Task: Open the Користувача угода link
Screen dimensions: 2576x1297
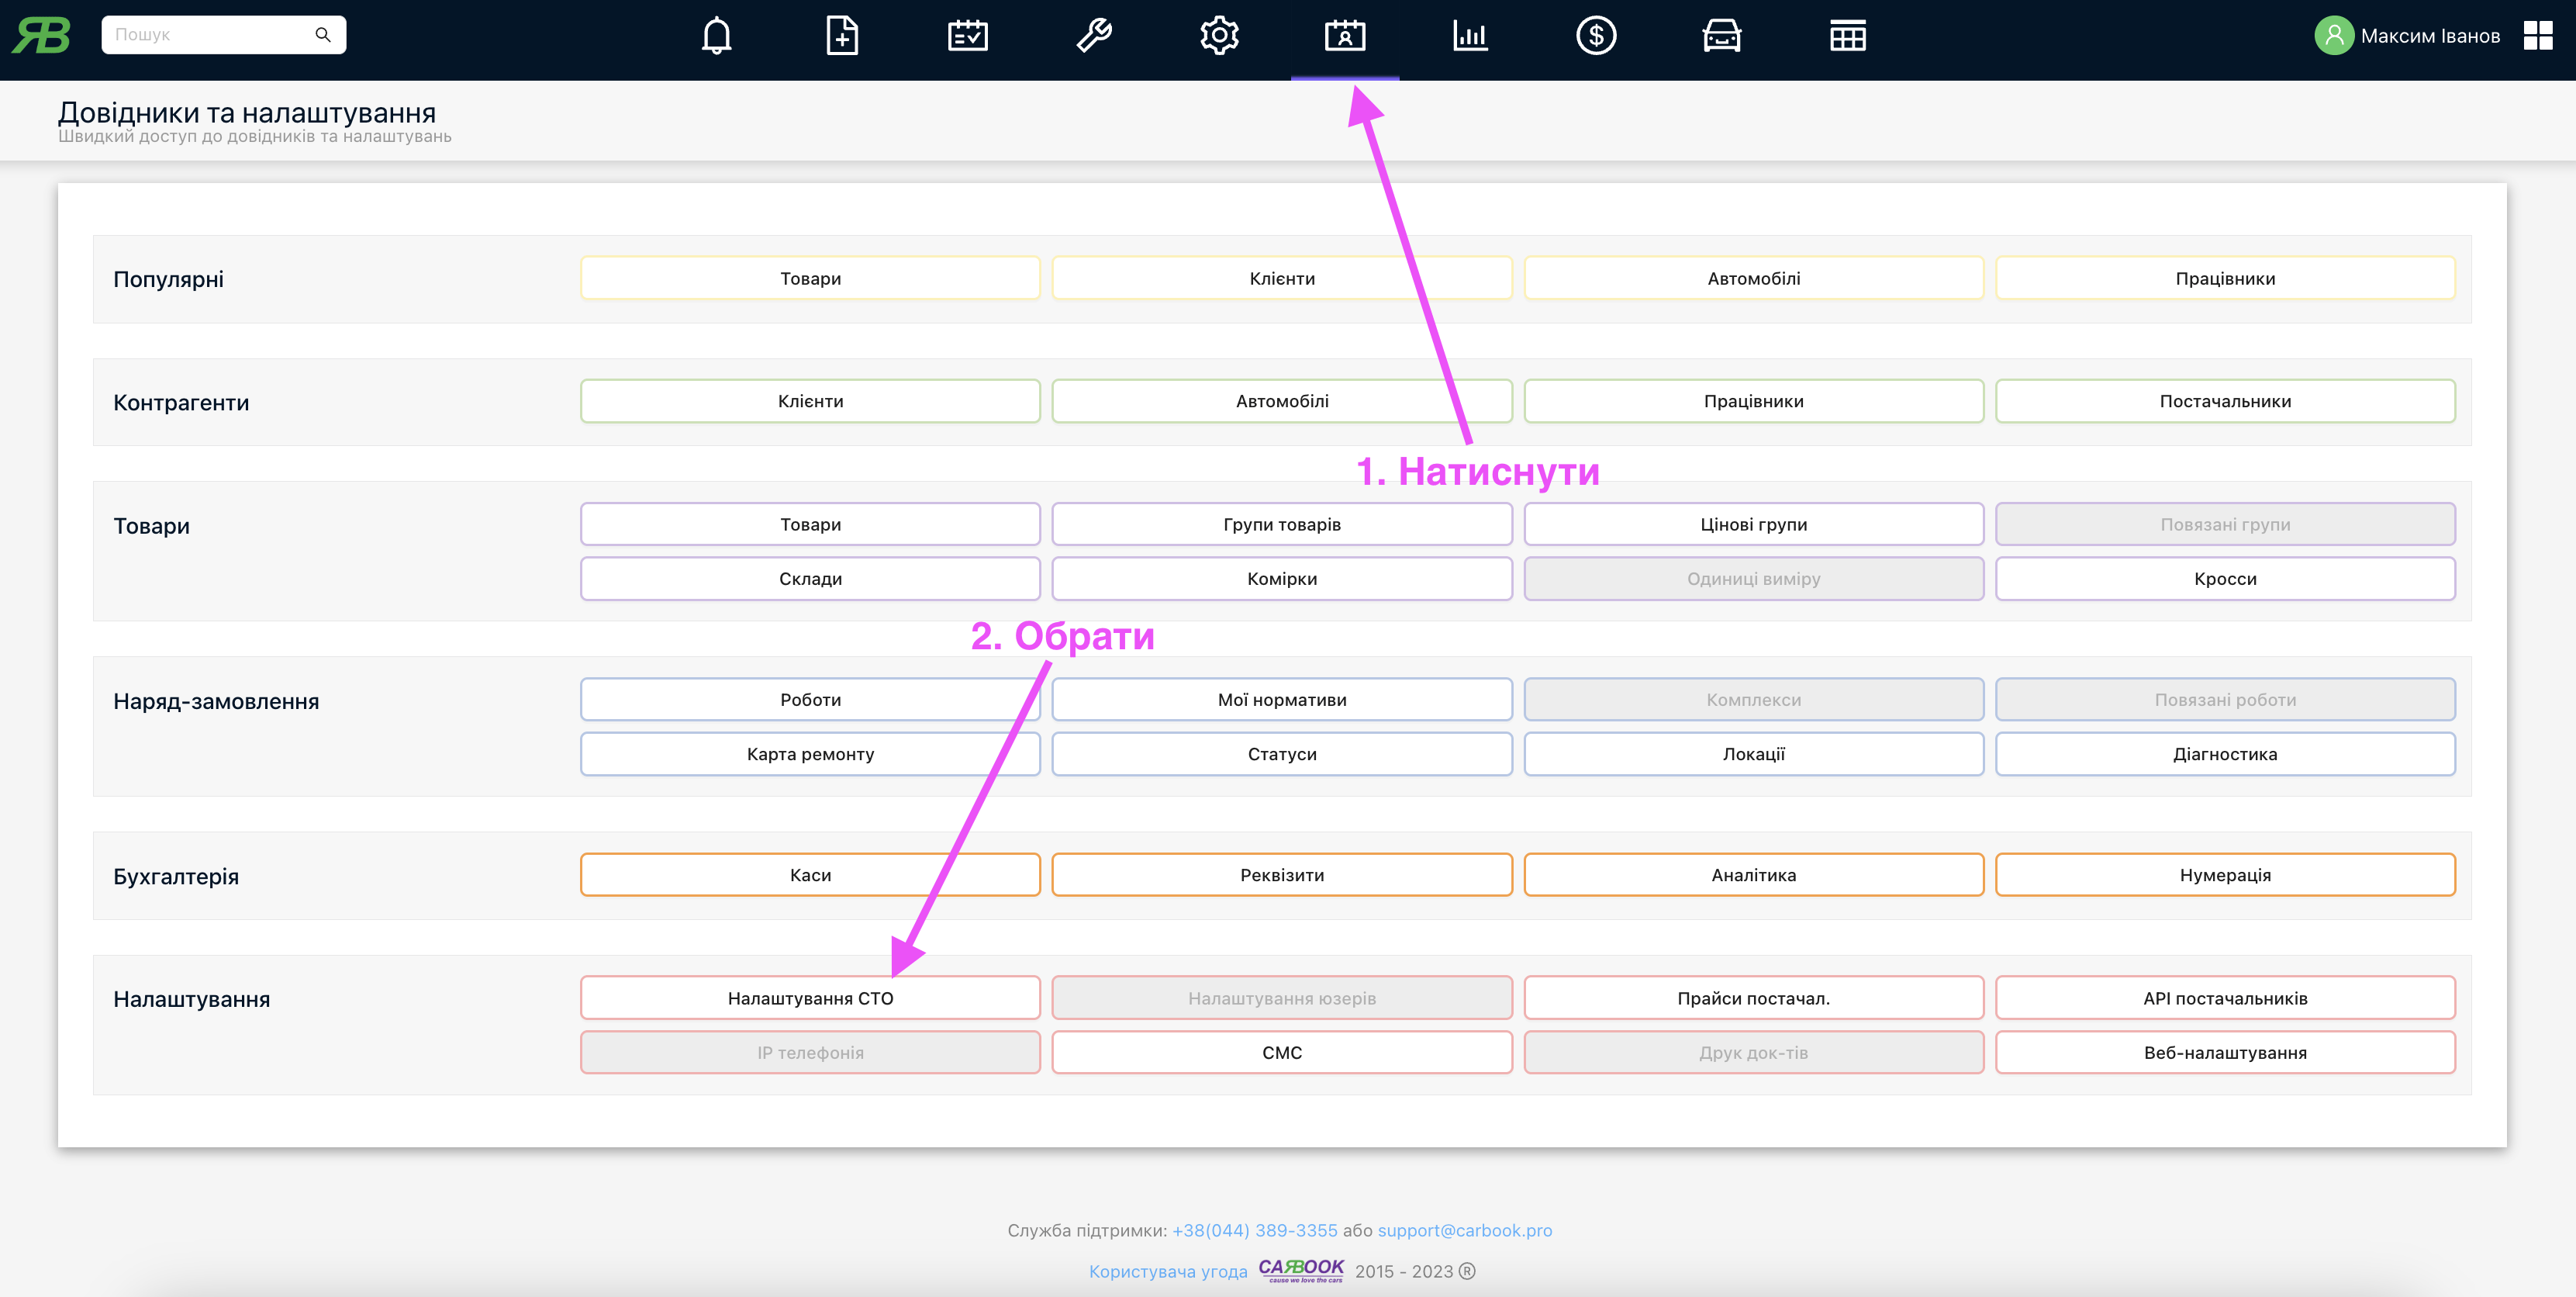Action: tap(1168, 1271)
